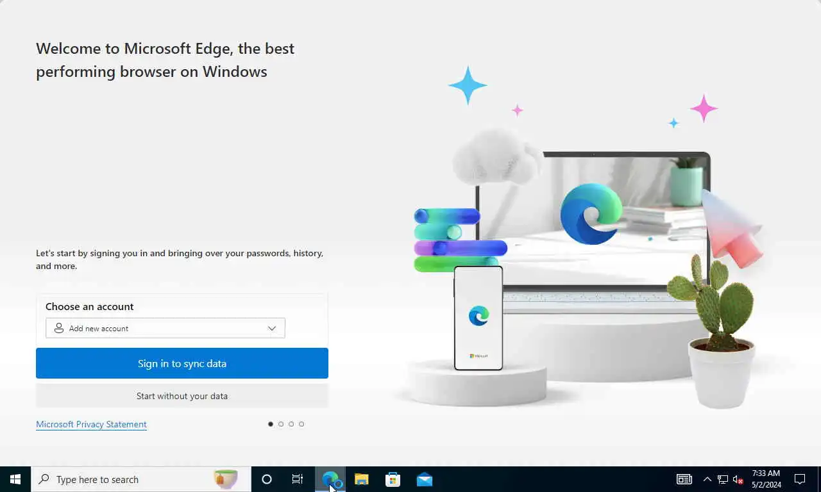Open the Microsoft Privacy Statement link
821x492 pixels.
(91, 424)
